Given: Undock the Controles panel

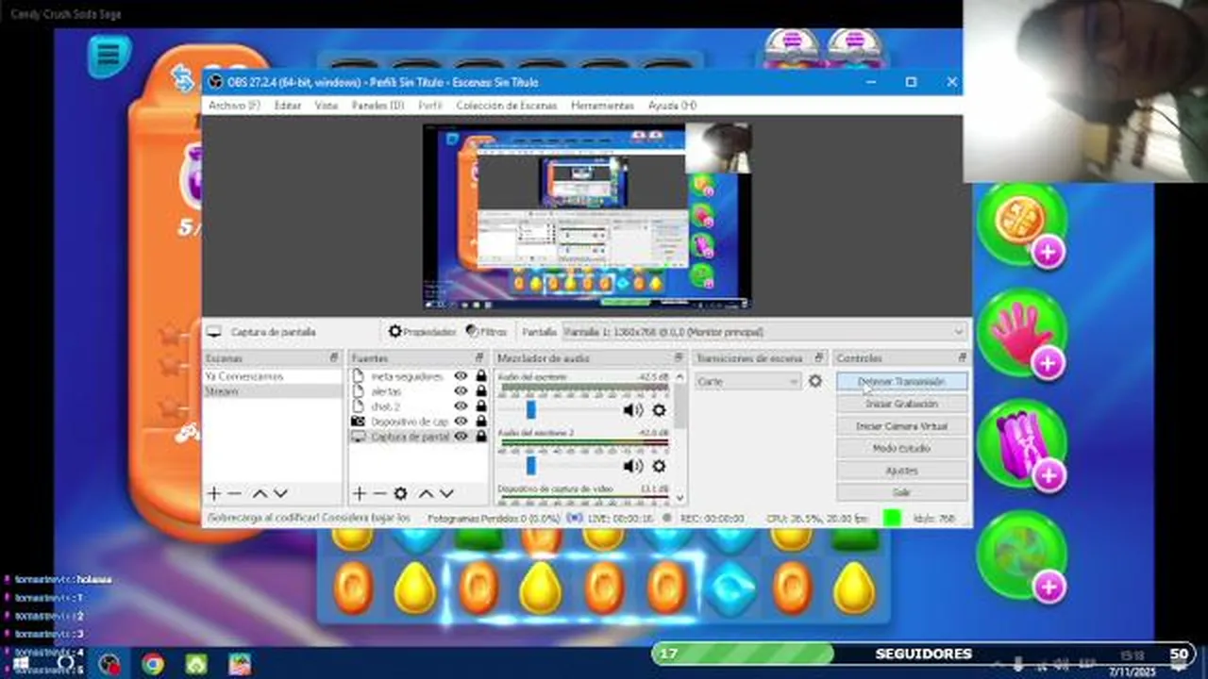Looking at the screenshot, I should 962,358.
